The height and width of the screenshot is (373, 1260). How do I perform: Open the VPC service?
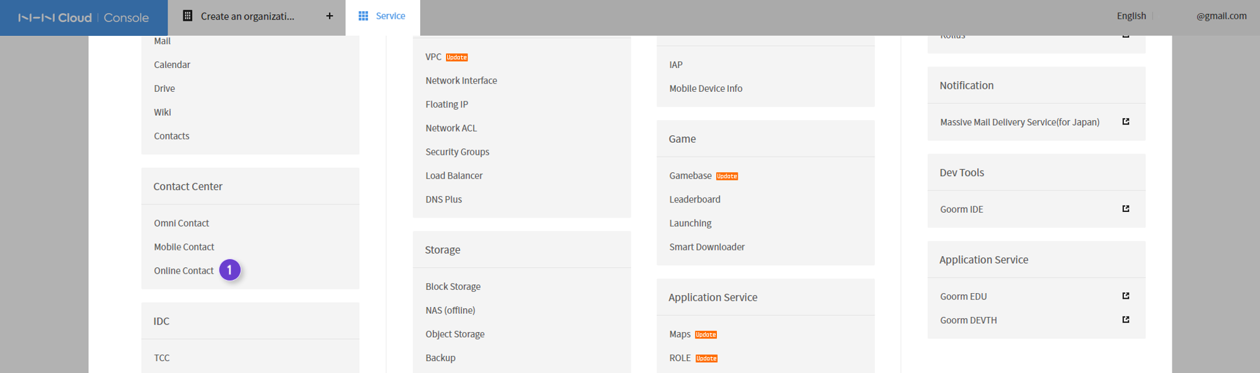point(433,57)
